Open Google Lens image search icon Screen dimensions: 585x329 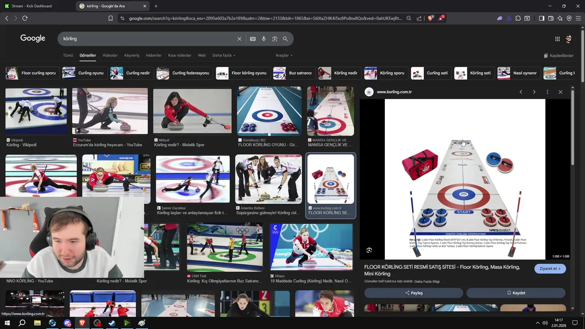coord(275,39)
